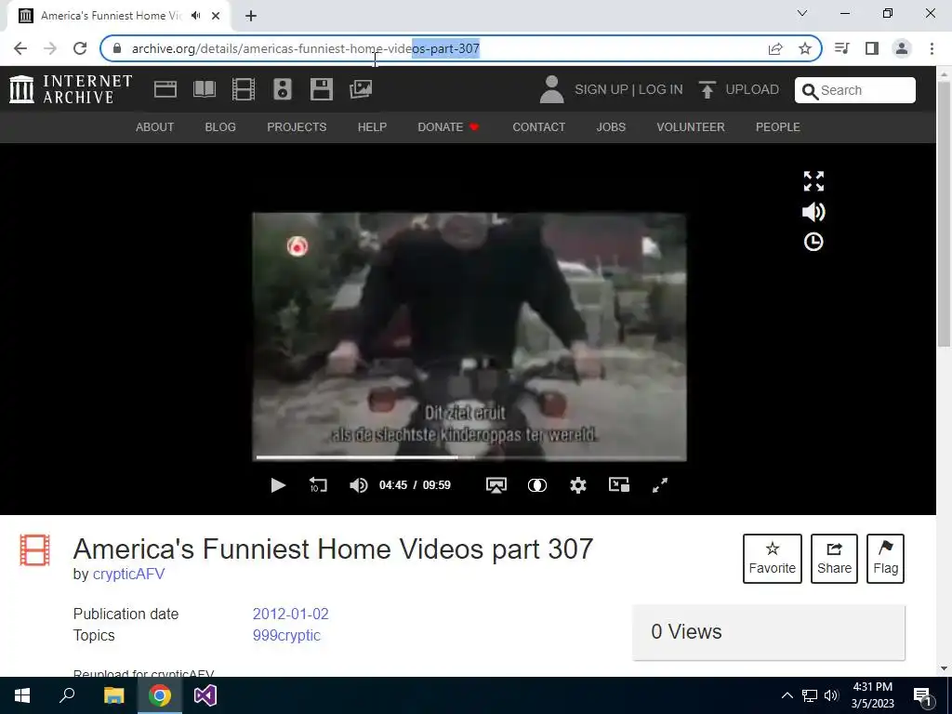952x714 pixels.
Task: Toggle theater mode with the four-arrows icon
Action: pos(813,181)
